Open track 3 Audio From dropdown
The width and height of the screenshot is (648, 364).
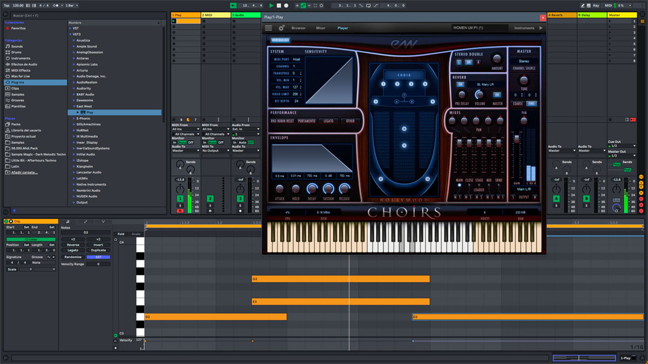(246, 129)
